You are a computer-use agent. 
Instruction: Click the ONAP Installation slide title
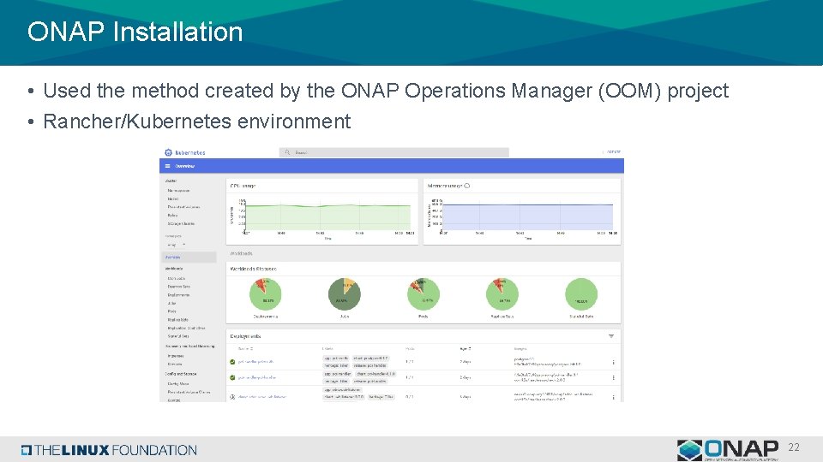(x=135, y=32)
